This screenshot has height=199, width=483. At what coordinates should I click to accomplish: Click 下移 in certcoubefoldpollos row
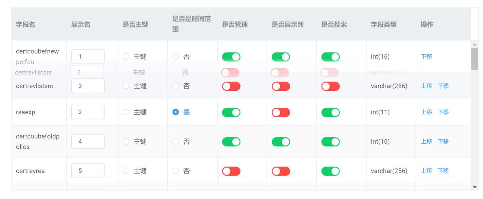point(443,141)
